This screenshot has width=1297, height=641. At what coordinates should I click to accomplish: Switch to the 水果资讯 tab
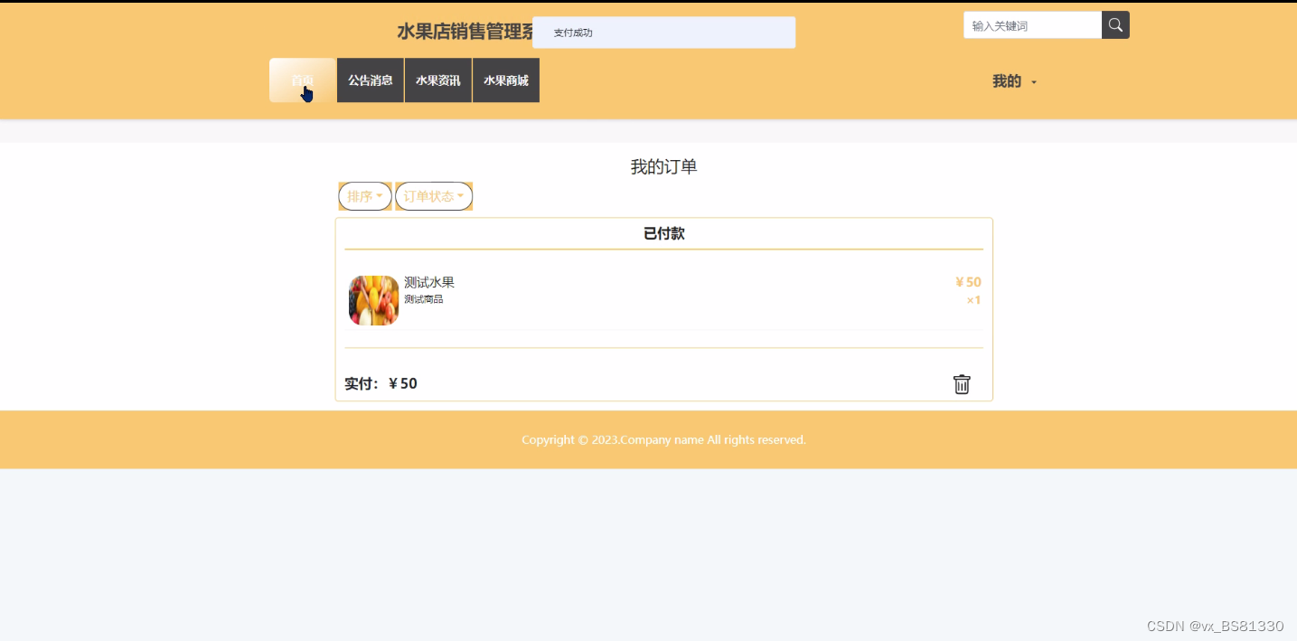click(438, 80)
